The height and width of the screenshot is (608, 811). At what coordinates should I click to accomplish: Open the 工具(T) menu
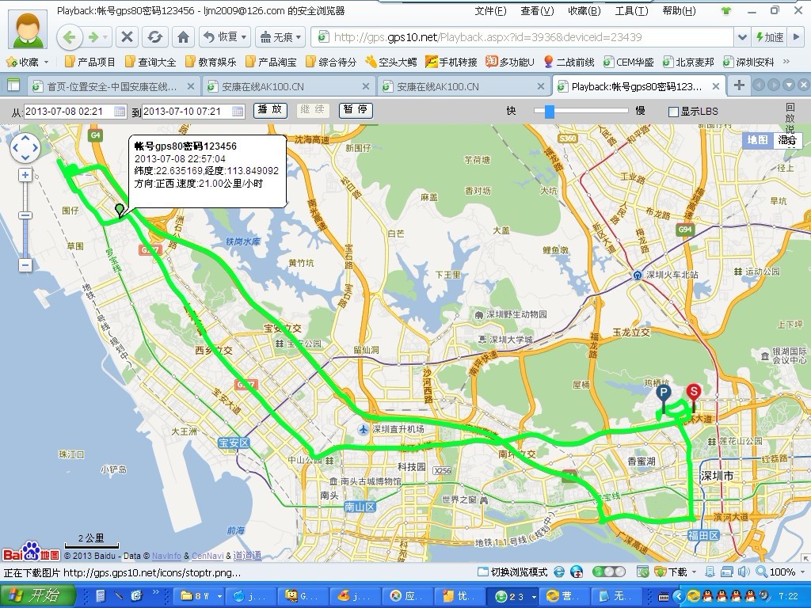click(x=631, y=10)
